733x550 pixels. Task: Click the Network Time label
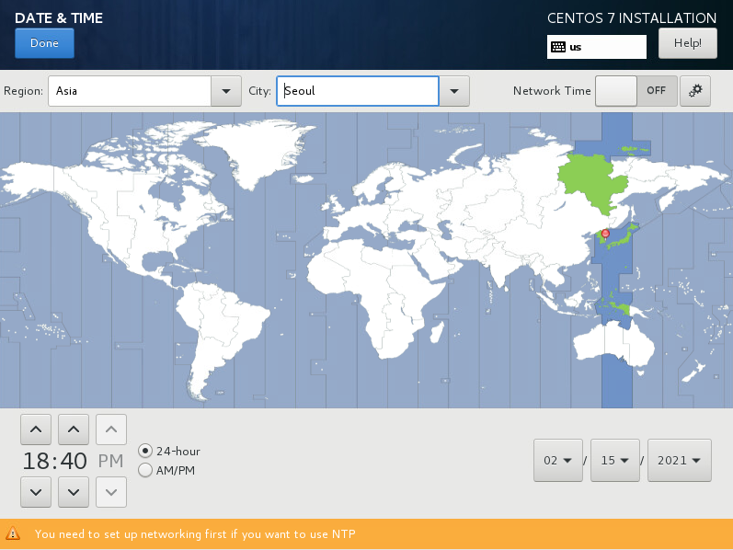(552, 91)
